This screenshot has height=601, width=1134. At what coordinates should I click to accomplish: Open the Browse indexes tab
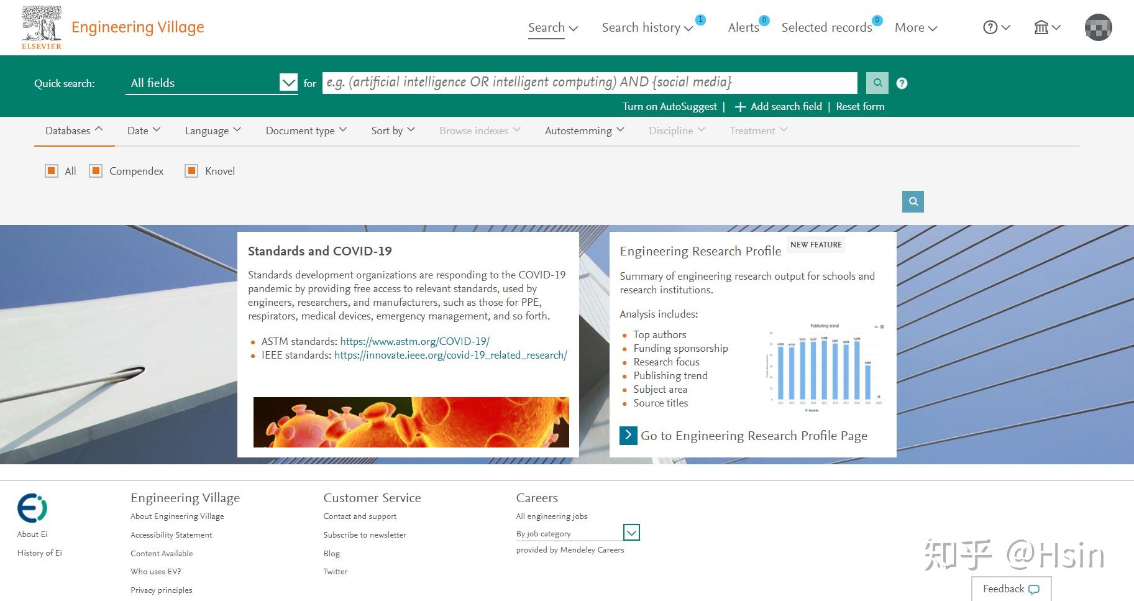point(480,131)
